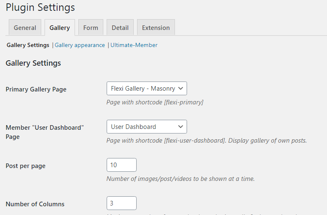Click the Gallery Settings sub-section link
The image size is (327, 215).
[x=28, y=45]
